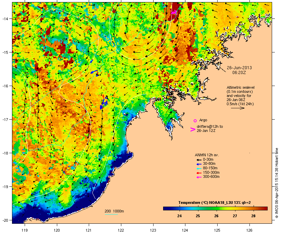This screenshot has width=281, height=233.
Task: Click the magenta drifter track at the map's top
Action: (173, 12)
